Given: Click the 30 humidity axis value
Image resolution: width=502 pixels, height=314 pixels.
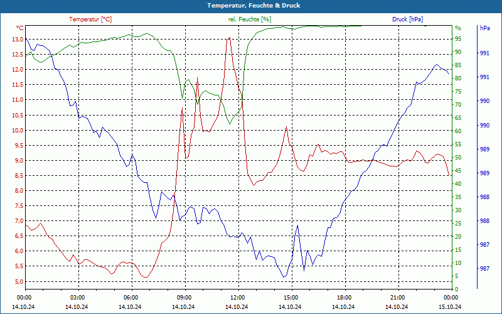Looking at the screenshot, I should 458,210.
